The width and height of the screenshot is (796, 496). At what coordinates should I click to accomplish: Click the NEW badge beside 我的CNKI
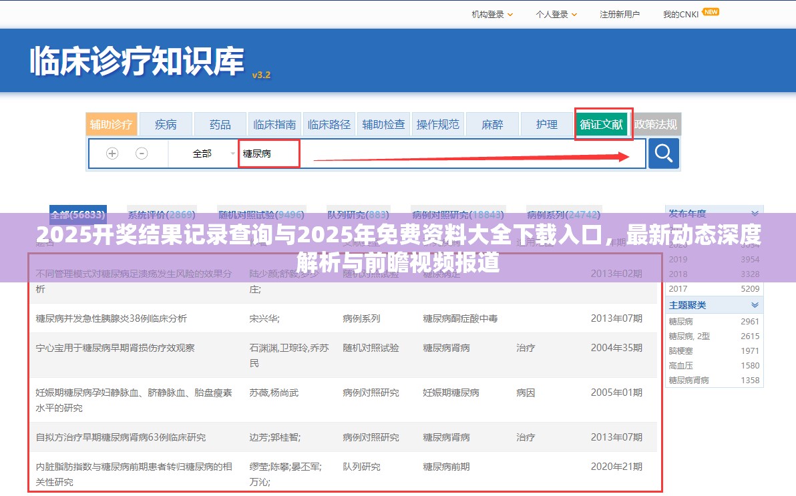(x=711, y=11)
